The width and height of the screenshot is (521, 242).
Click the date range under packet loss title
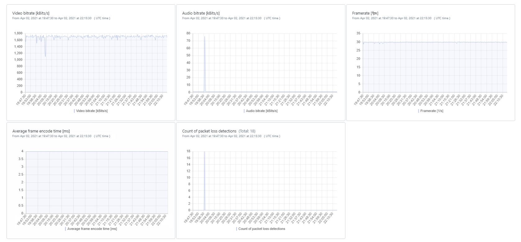pos(231,136)
